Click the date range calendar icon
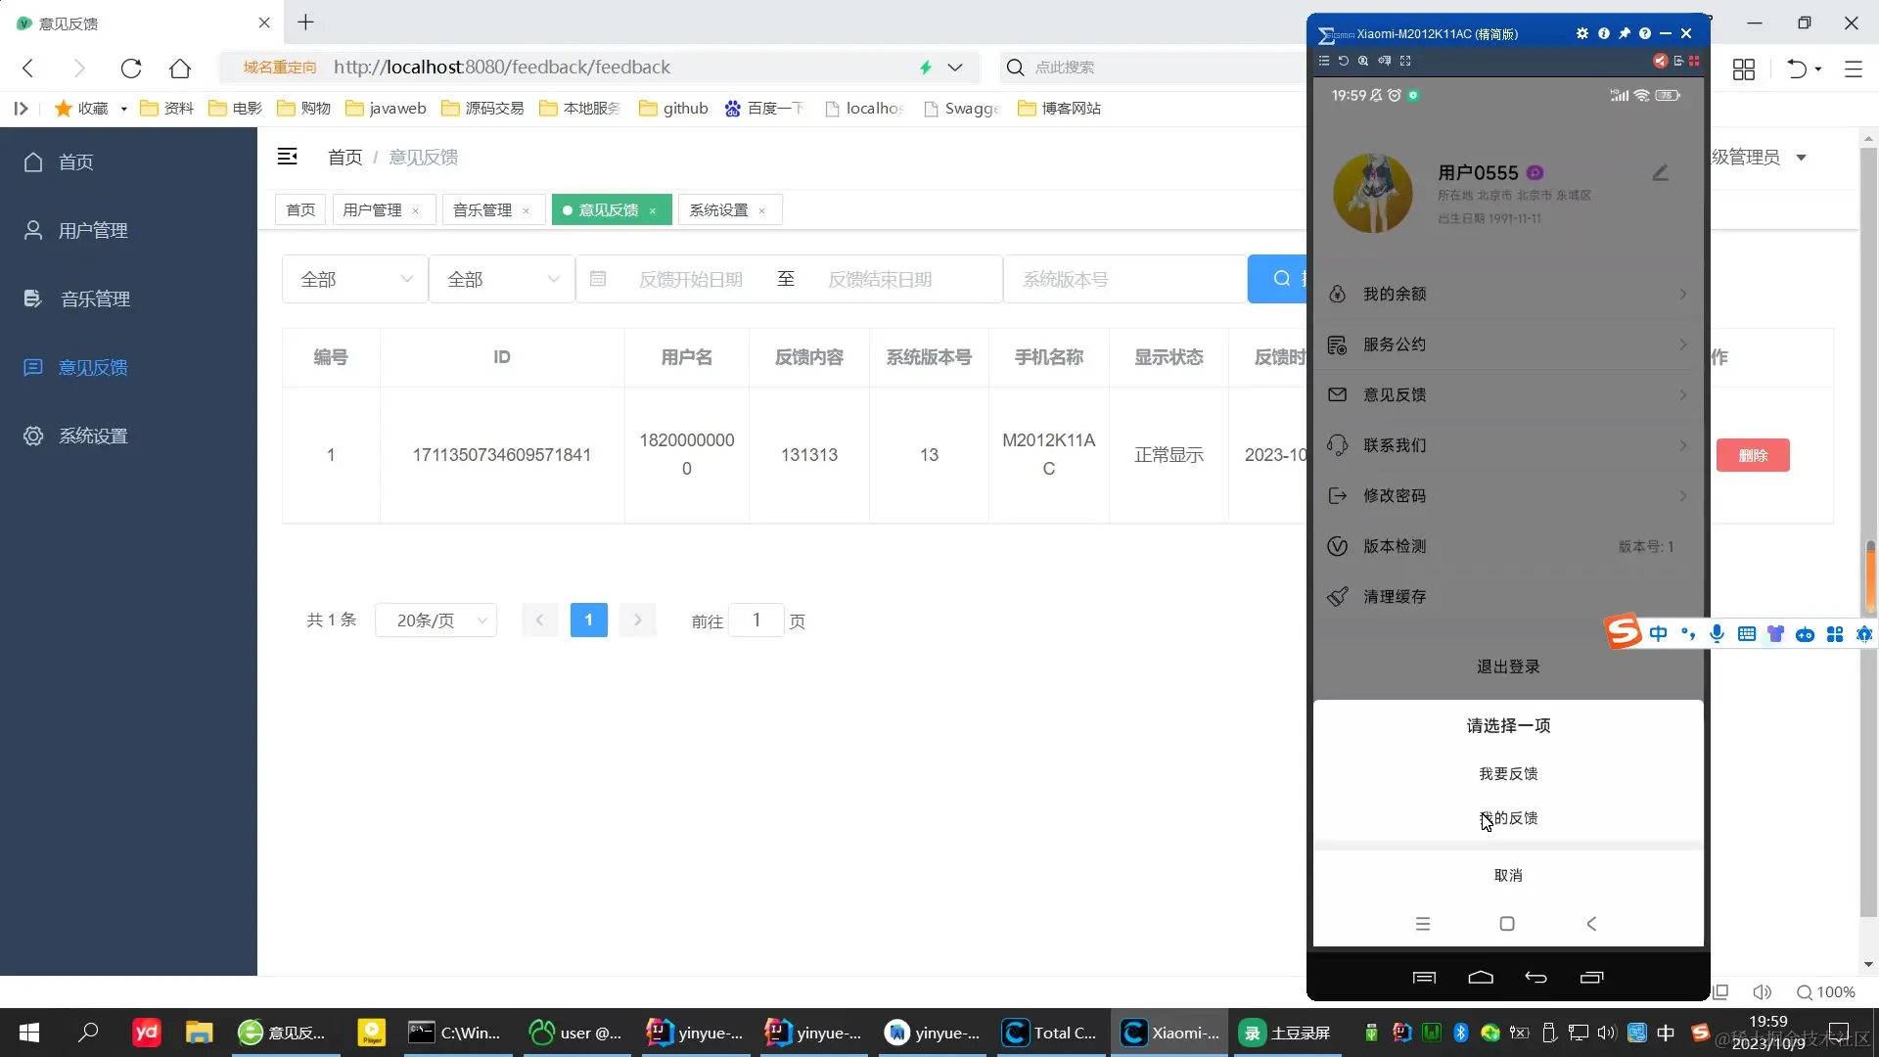1879x1057 pixels. click(x=598, y=279)
